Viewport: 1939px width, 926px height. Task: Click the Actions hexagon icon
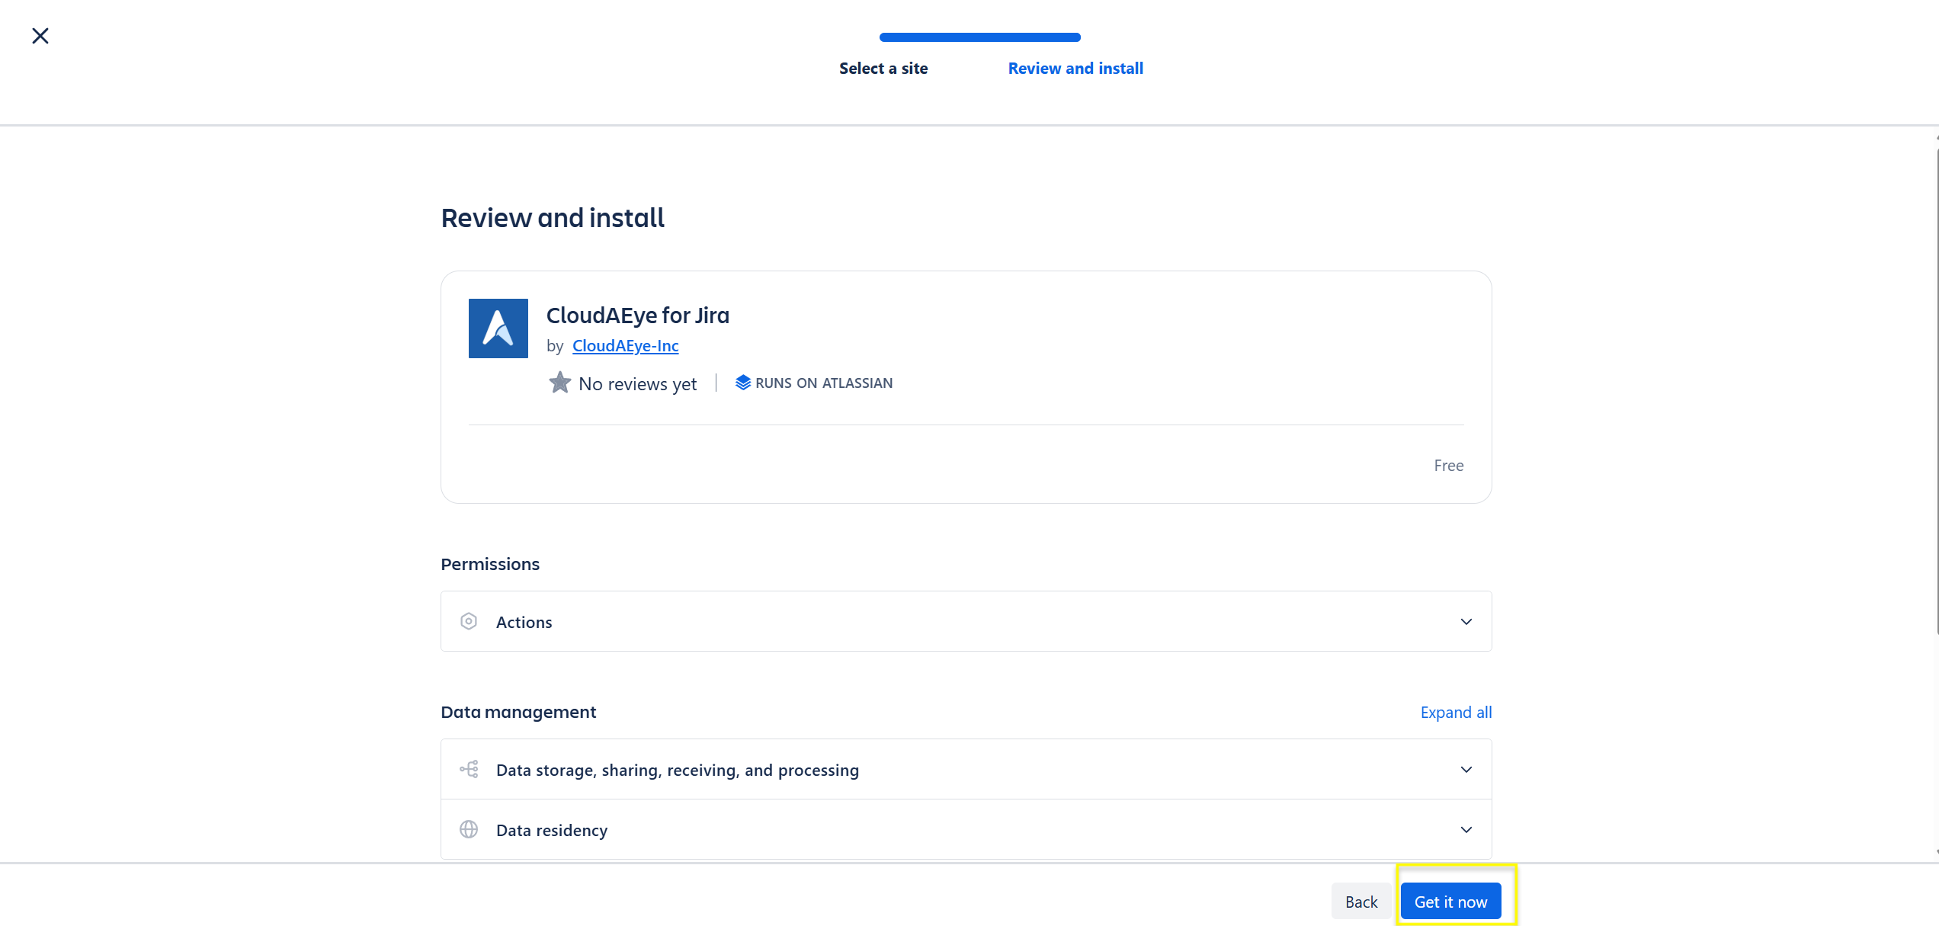point(469,622)
